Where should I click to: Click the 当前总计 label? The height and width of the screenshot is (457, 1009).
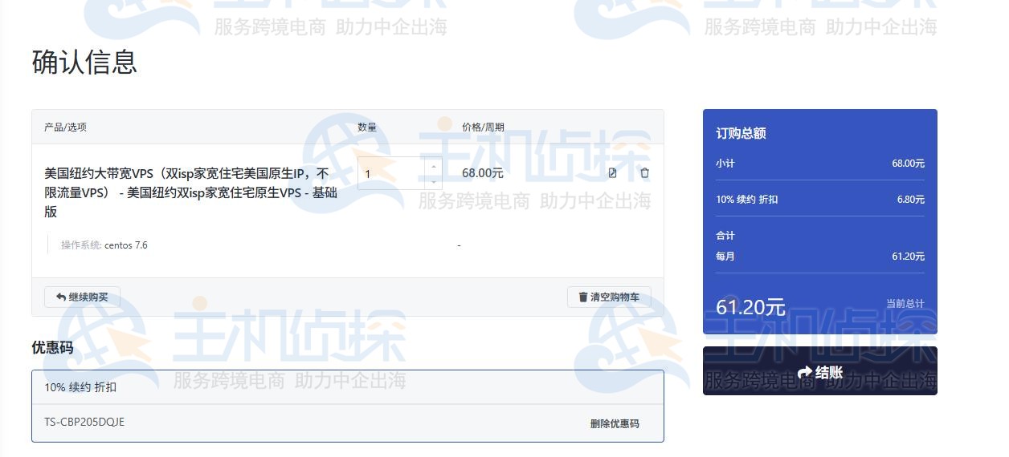click(905, 304)
